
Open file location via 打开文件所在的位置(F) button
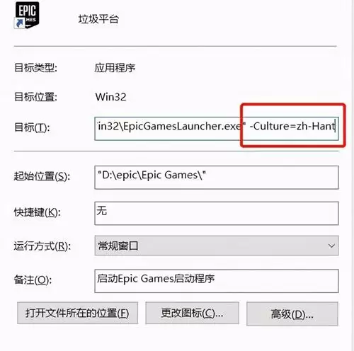tap(77, 313)
